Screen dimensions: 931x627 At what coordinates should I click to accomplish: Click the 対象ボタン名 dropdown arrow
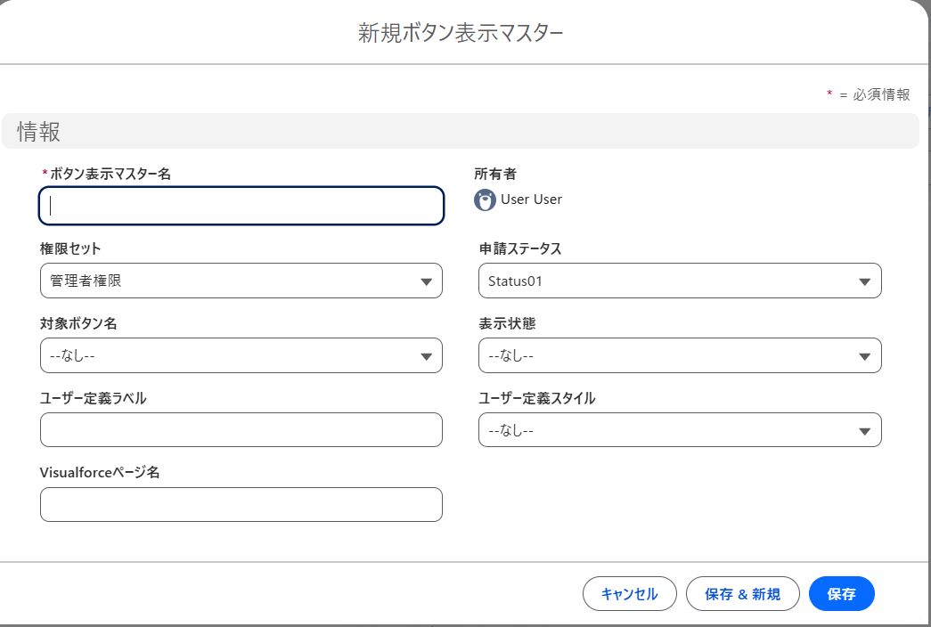coord(426,355)
